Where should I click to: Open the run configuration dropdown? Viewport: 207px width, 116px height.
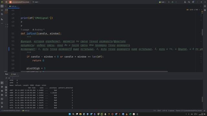pos(162,2)
